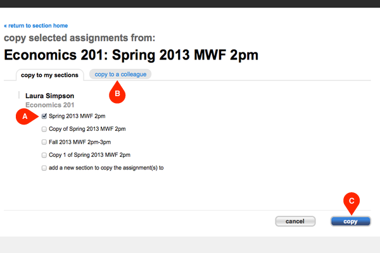Click the 'Copy 1 of Spring 2013 MWF 2pm' label text

(x=89, y=155)
